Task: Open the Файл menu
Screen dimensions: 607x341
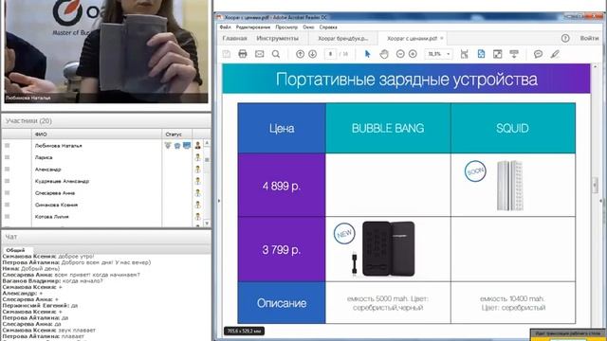Action: 225,27
